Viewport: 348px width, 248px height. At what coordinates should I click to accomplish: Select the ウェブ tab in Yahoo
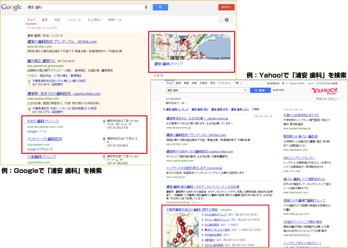click(169, 83)
